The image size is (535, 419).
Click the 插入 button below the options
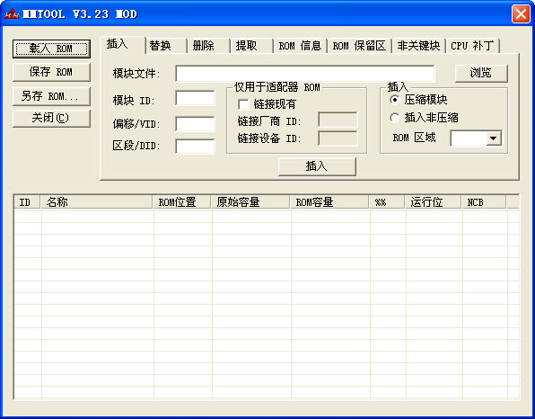pyautogui.click(x=317, y=166)
